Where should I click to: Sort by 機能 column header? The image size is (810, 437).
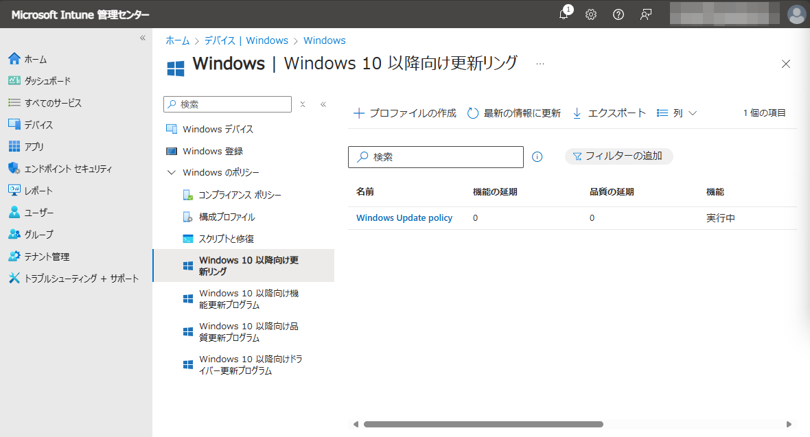pos(715,192)
